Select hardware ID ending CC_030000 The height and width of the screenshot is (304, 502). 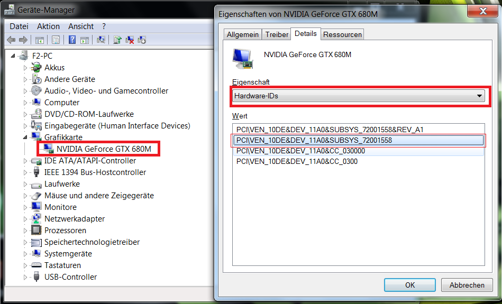(358, 151)
